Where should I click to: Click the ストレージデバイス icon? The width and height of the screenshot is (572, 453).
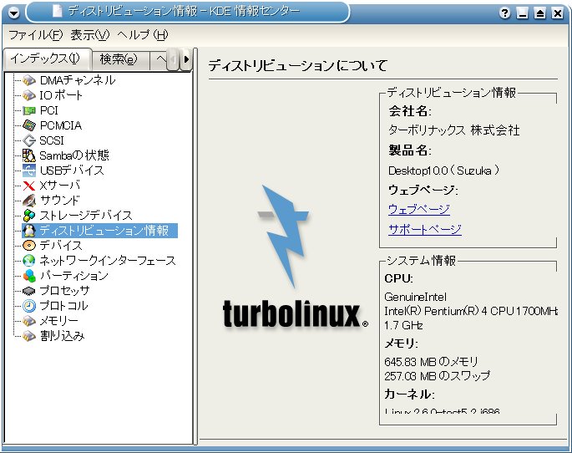[x=29, y=216]
